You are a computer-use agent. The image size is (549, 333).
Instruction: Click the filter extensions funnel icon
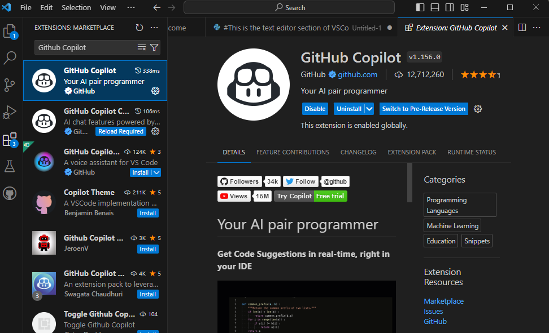[x=154, y=48]
